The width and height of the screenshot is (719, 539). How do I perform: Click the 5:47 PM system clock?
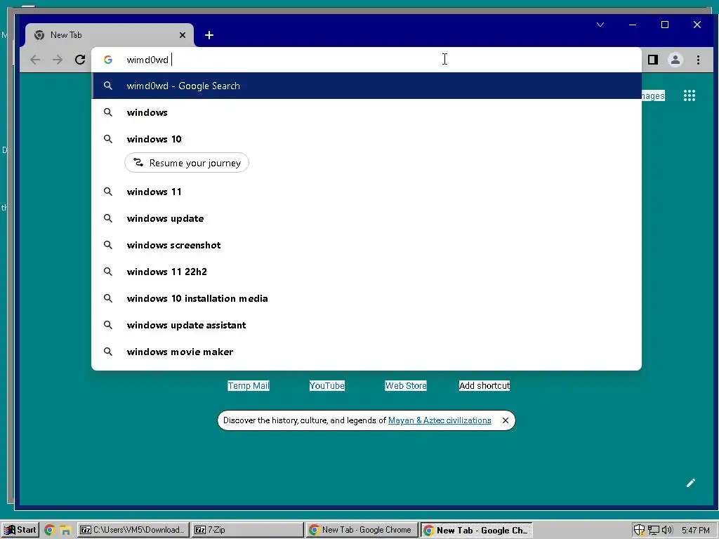pyautogui.click(x=696, y=531)
